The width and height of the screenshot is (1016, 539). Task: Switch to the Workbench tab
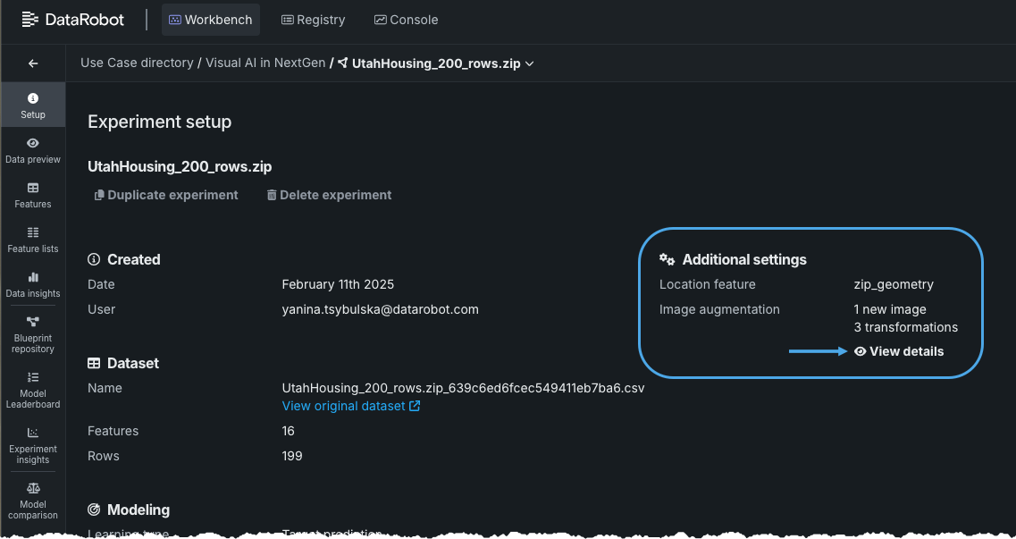click(211, 20)
